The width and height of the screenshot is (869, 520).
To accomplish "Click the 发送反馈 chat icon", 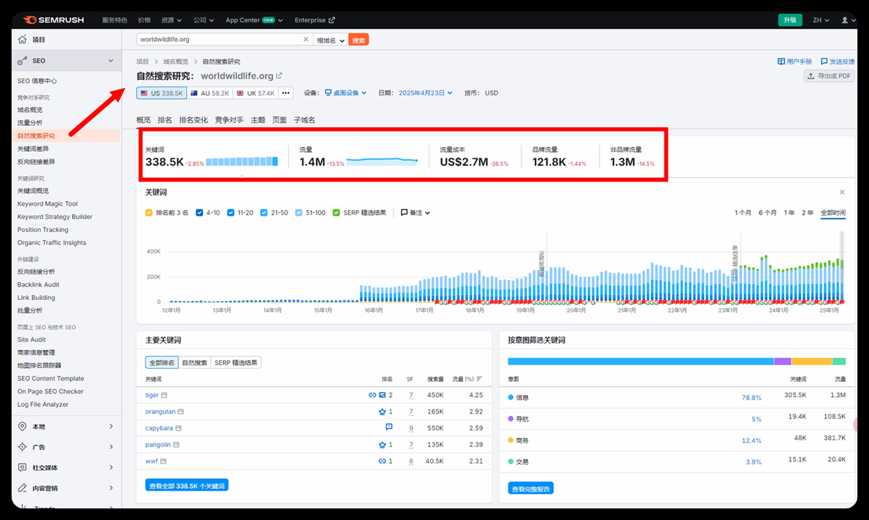I will (x=824, y=61).
